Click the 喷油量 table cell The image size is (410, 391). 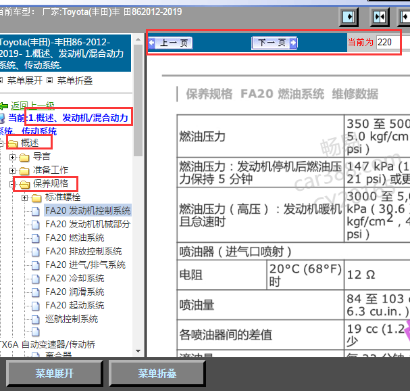pos(261,305)
